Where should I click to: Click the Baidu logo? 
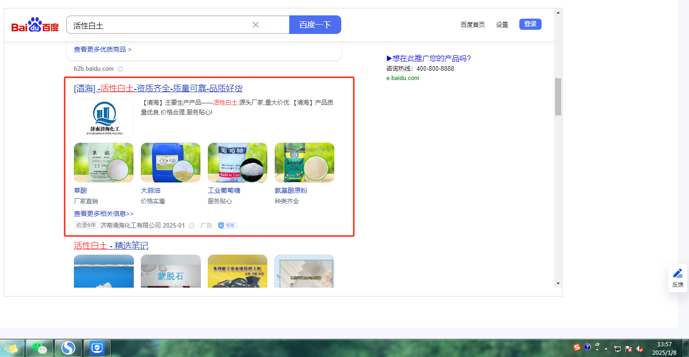(35, 25)
